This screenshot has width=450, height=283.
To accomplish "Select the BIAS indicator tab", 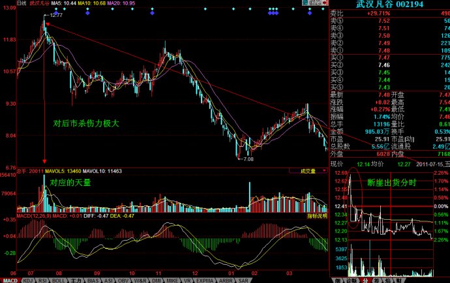I will pos(93,280).
